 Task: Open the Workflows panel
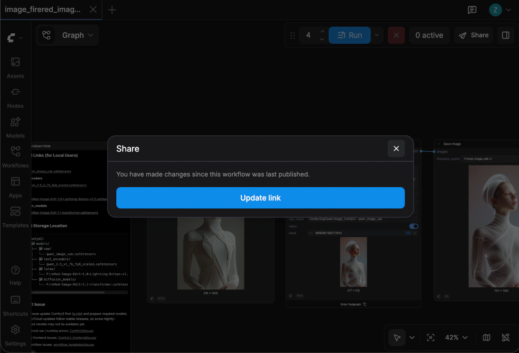[x=15, y=156]
